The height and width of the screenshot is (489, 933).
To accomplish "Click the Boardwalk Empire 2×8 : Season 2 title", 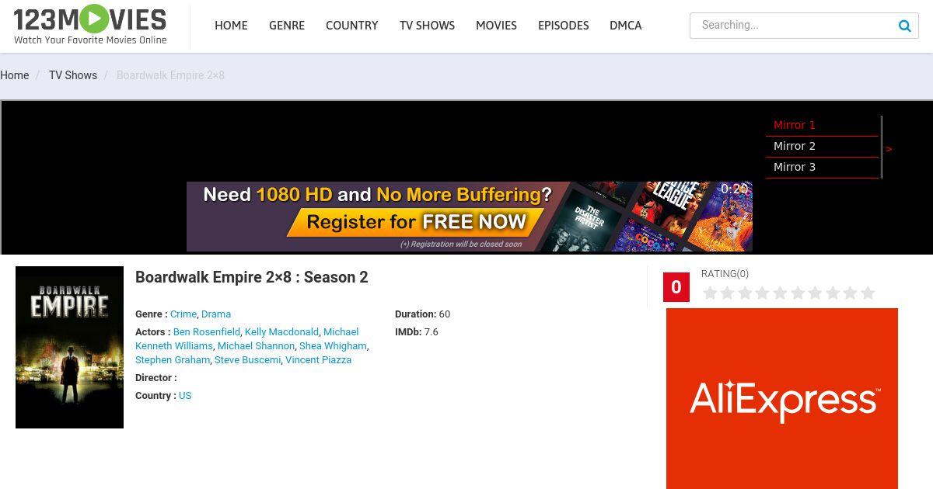I will click(x=252, y=277).
